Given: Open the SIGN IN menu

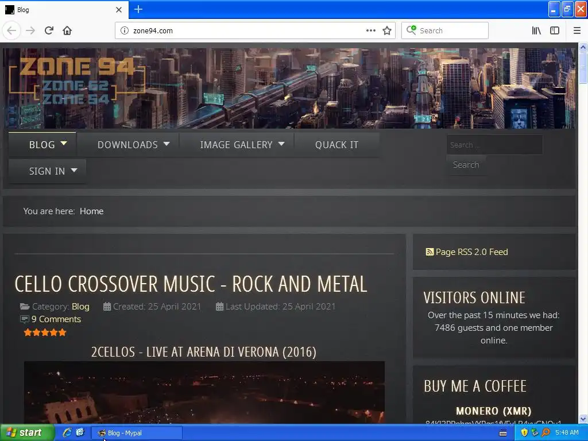Looking at the screenshot, I should click(x=47, y=171).
